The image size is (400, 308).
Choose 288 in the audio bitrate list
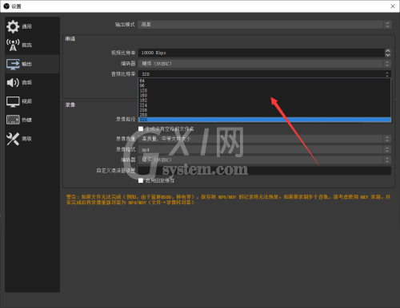point(265,115)
